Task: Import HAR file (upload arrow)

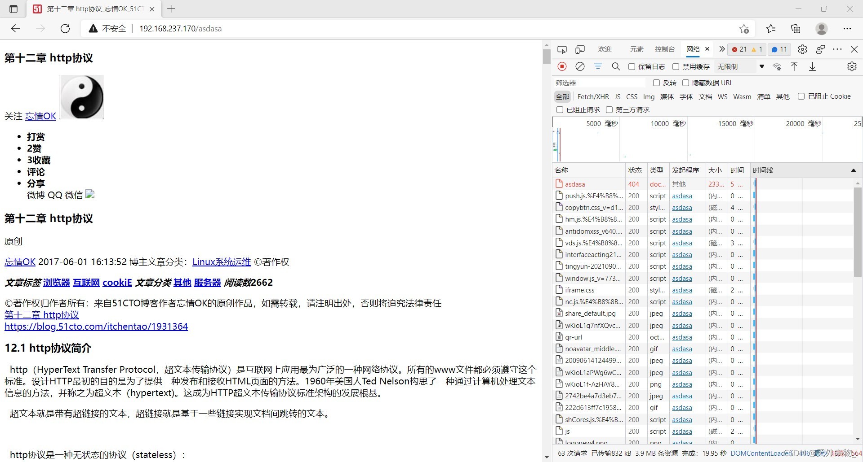Action: [794, 66]
